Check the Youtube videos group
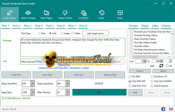The width and height of the screenshot is (175, 112). coord(132,46)
